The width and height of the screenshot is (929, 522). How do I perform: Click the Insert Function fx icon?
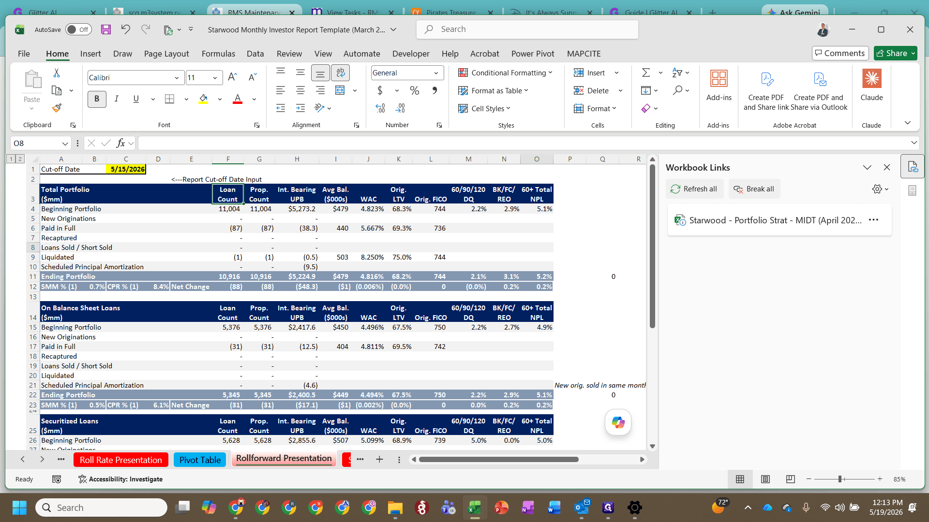point(120,143)
